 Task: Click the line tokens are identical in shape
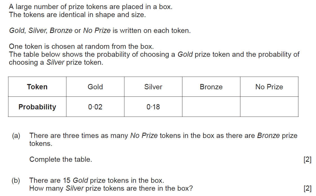(x=77, y=15)
